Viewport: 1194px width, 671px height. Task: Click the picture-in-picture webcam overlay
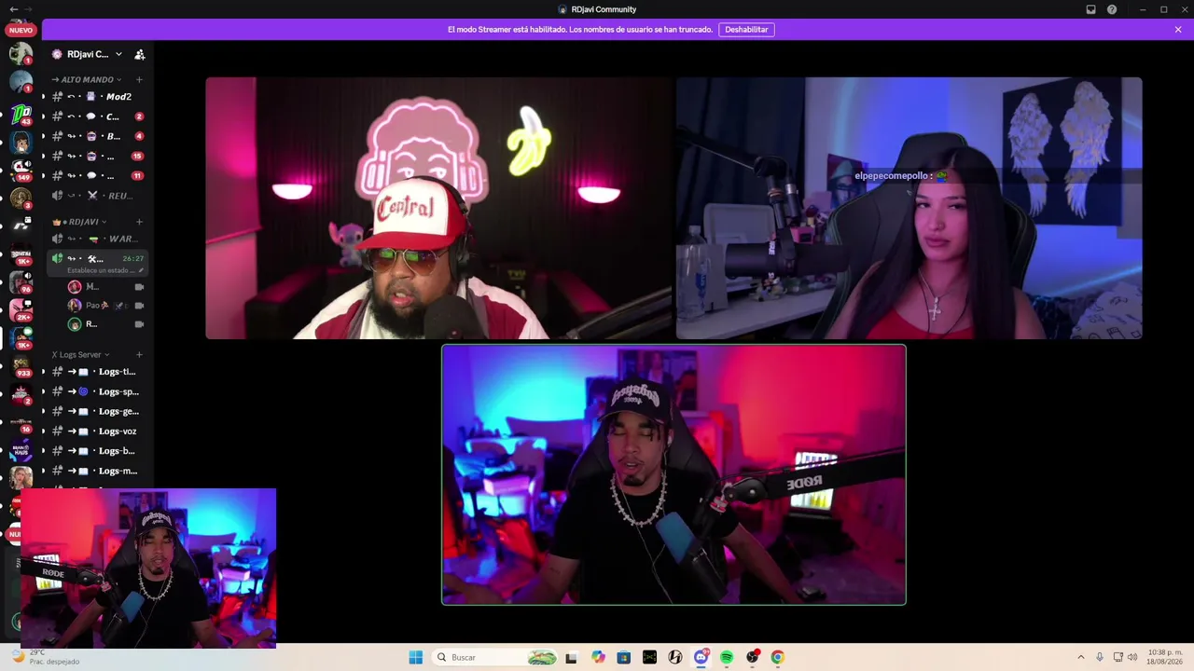coord(148,568)
